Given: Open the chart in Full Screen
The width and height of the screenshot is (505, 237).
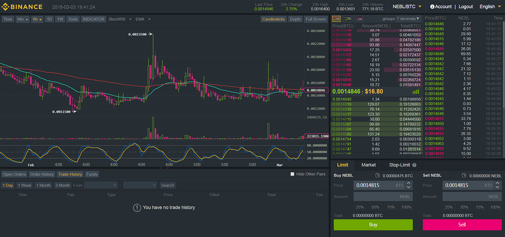Looking at the screenshot, I should coord(316,19).
